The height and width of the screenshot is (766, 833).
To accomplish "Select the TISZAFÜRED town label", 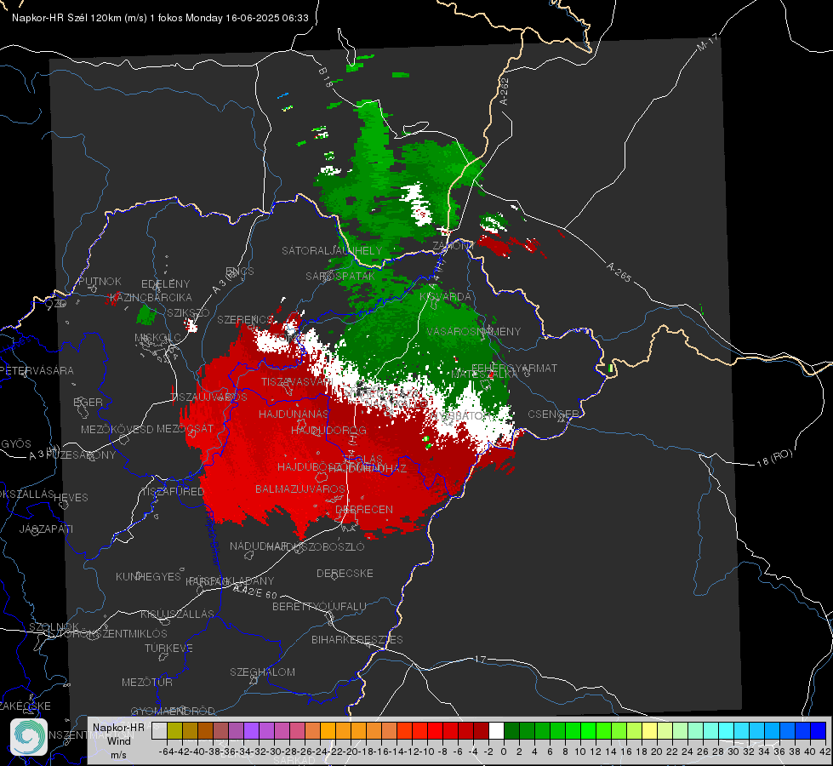I will pos(173,492).
